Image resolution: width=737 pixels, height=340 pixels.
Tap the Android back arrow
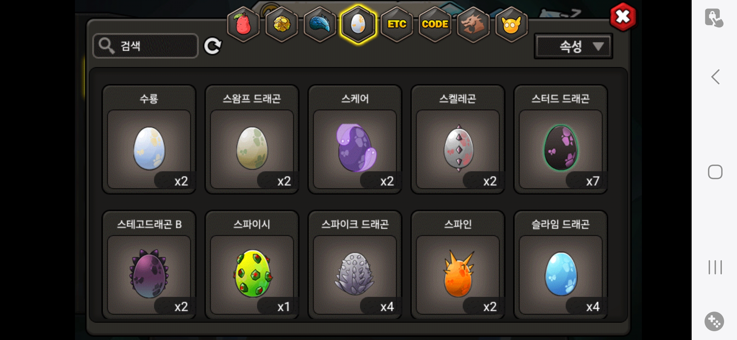715,77
